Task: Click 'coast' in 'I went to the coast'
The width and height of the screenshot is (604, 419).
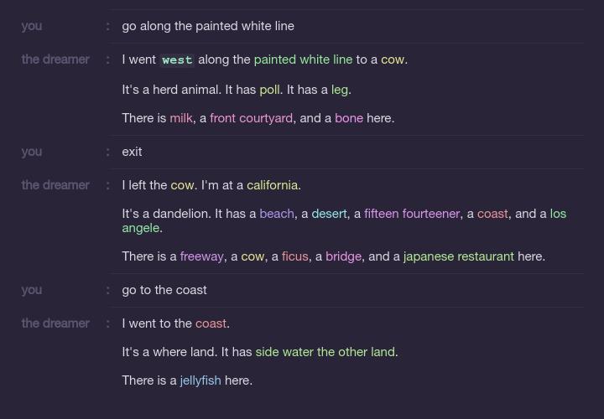Action: [211, 323]
